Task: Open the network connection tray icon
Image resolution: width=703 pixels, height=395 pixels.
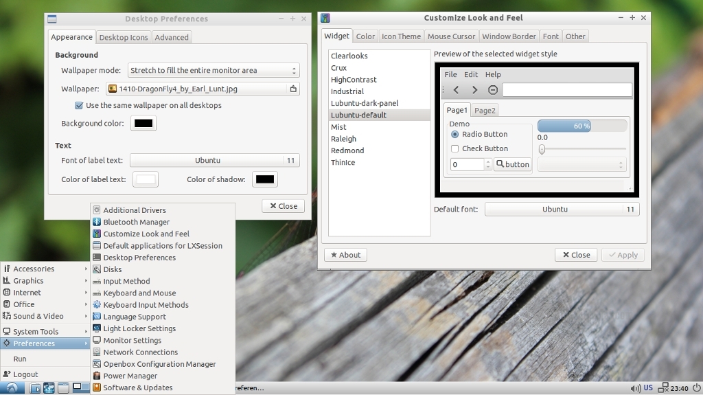Action: click(663, 388)
